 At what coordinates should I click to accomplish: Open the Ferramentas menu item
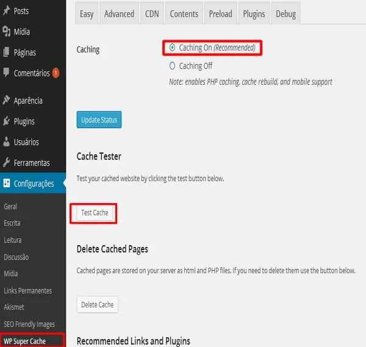33,163
